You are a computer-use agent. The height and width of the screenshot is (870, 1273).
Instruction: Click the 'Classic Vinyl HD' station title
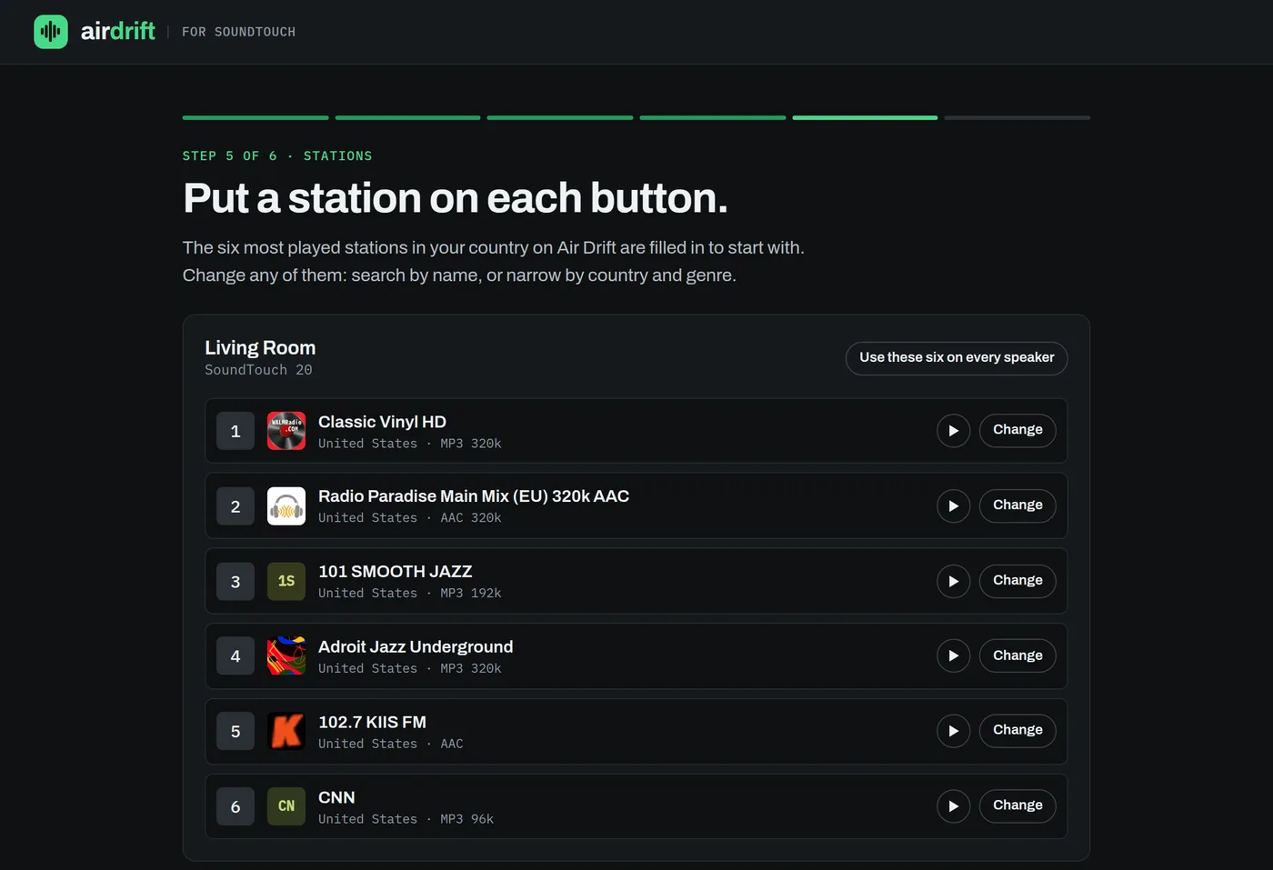[382, 422]
